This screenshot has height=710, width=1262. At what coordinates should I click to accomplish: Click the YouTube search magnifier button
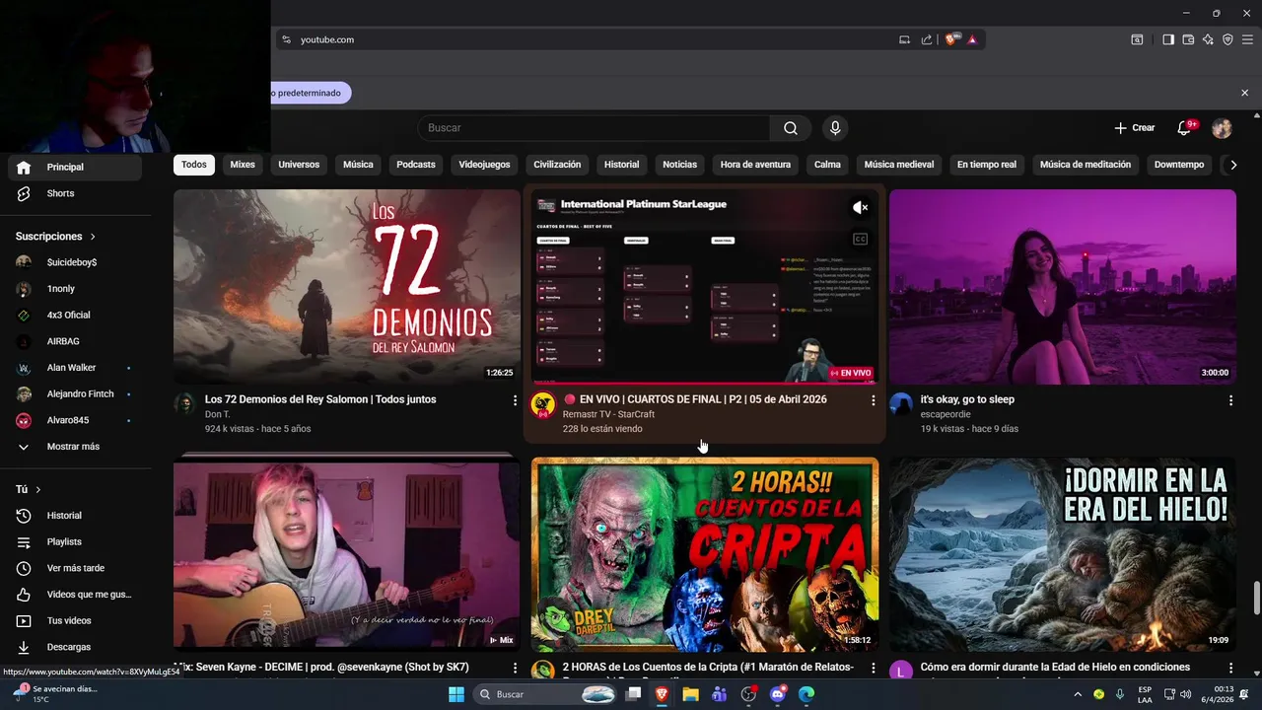(791, 128)
